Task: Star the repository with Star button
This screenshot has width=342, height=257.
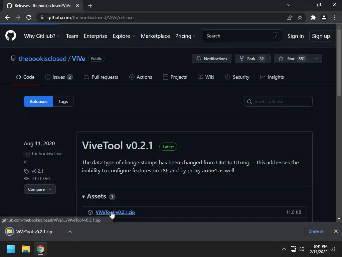Action: pyautogui.click(x=292, y=59)
